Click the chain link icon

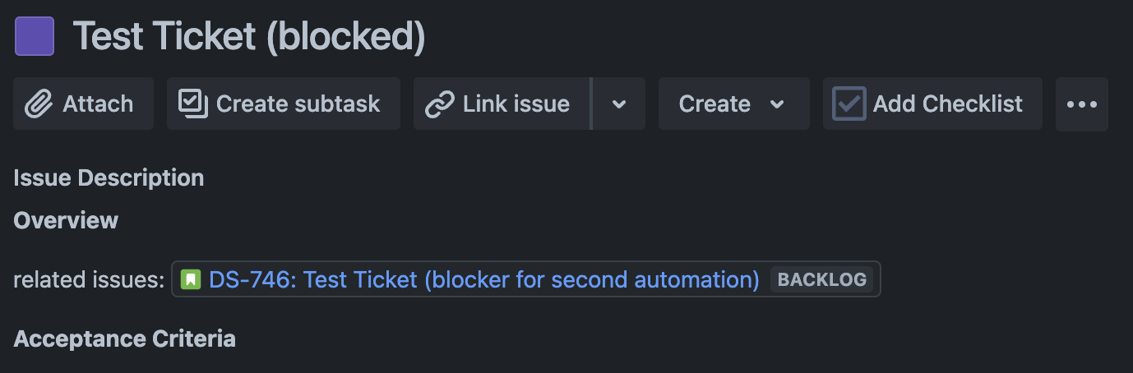pyautogui.click(x=440, y=104)
